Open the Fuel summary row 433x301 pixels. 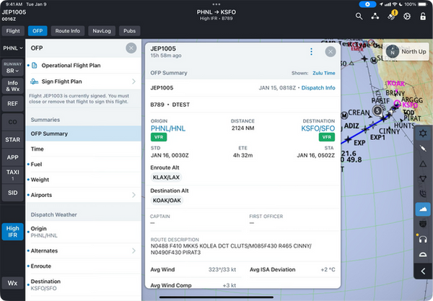click(x=84, y=165)
